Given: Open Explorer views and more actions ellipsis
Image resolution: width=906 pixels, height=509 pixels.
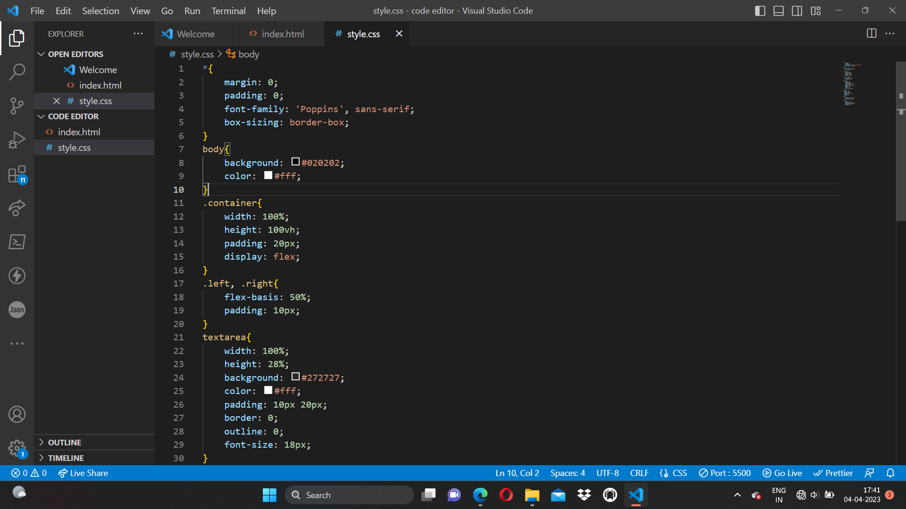Looking at the screenshot, I should [x=138, y=33].
